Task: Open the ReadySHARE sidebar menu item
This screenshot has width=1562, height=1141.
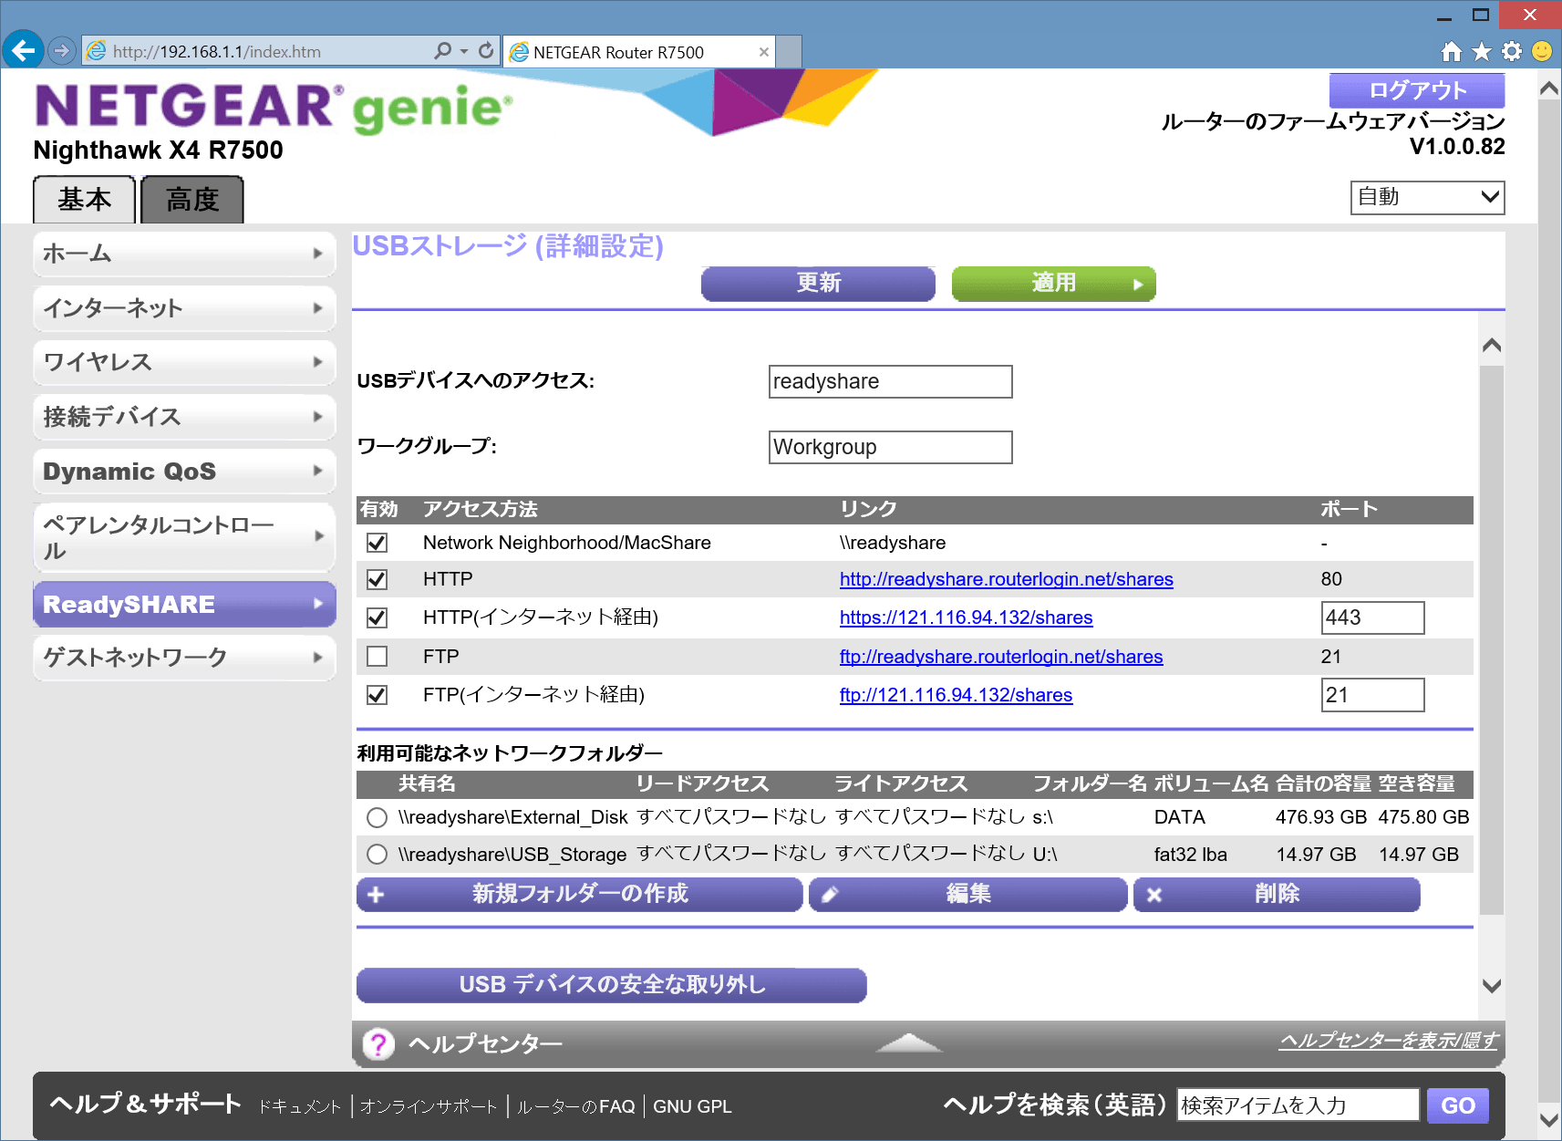Action: (x=184, y=605)
